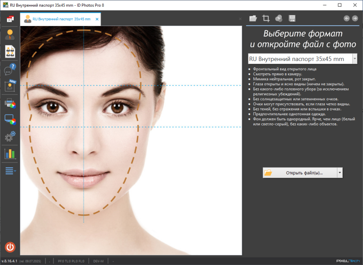Close the RU Внутренний паспорт tab

[x=97, y=19]
